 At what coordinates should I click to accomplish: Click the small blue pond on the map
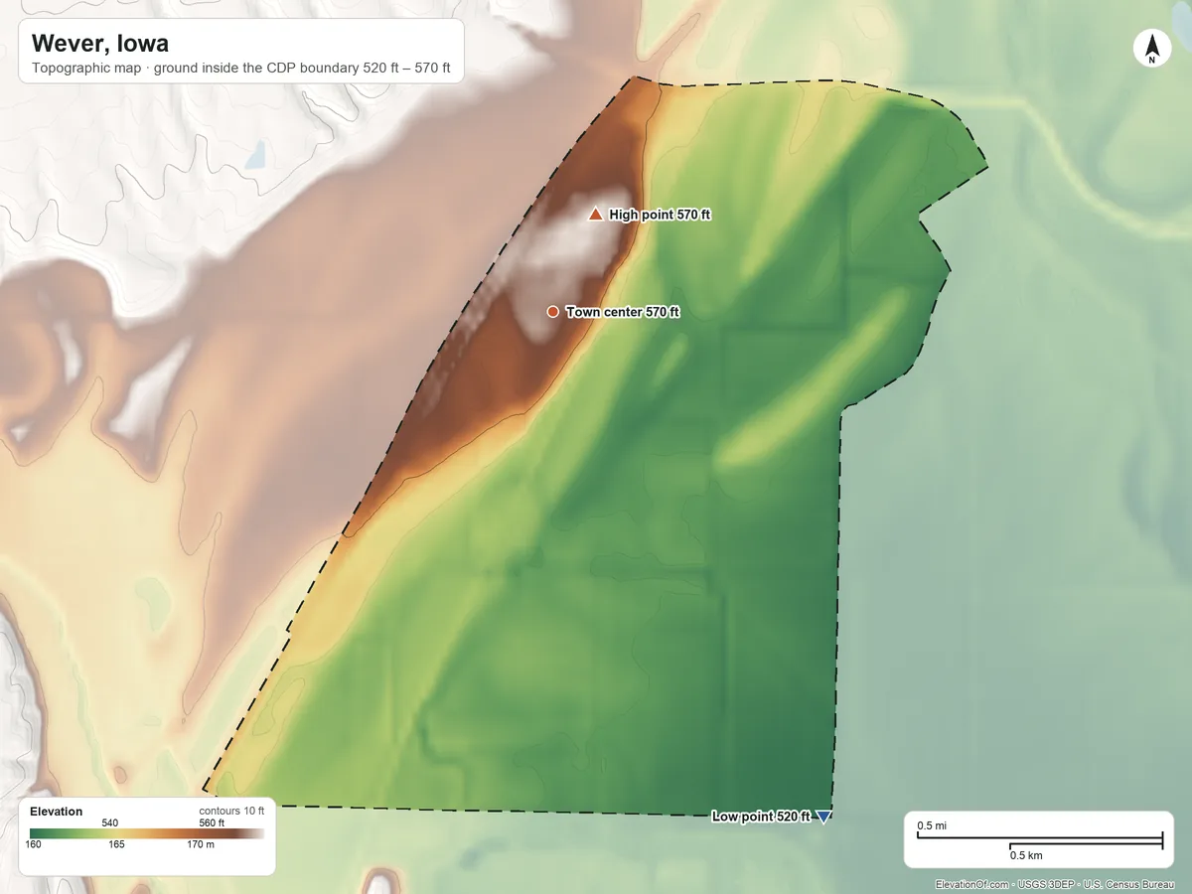click(256, 154)
